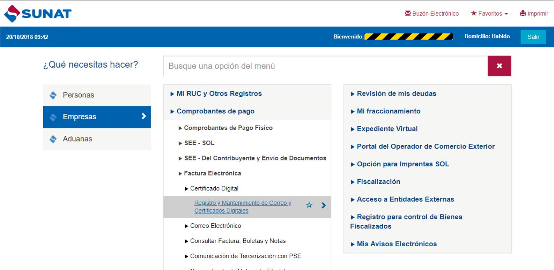Screen dimensions: 554x270
Task: Click the date 20/10/2018 09:42
Action: 27,37
